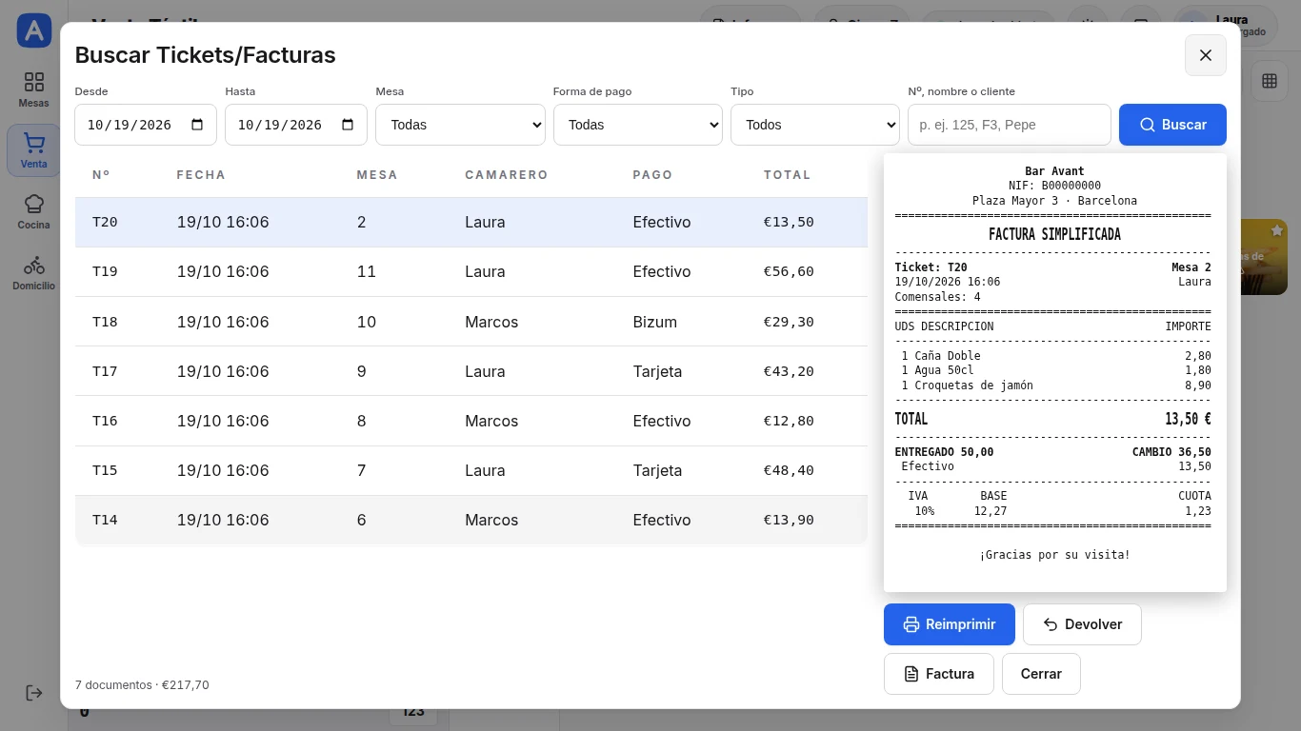Viewport: 1301px width, 731px height.
Task: Focus the Nº, nombre o cliente field
Action: pos(1009,125)
